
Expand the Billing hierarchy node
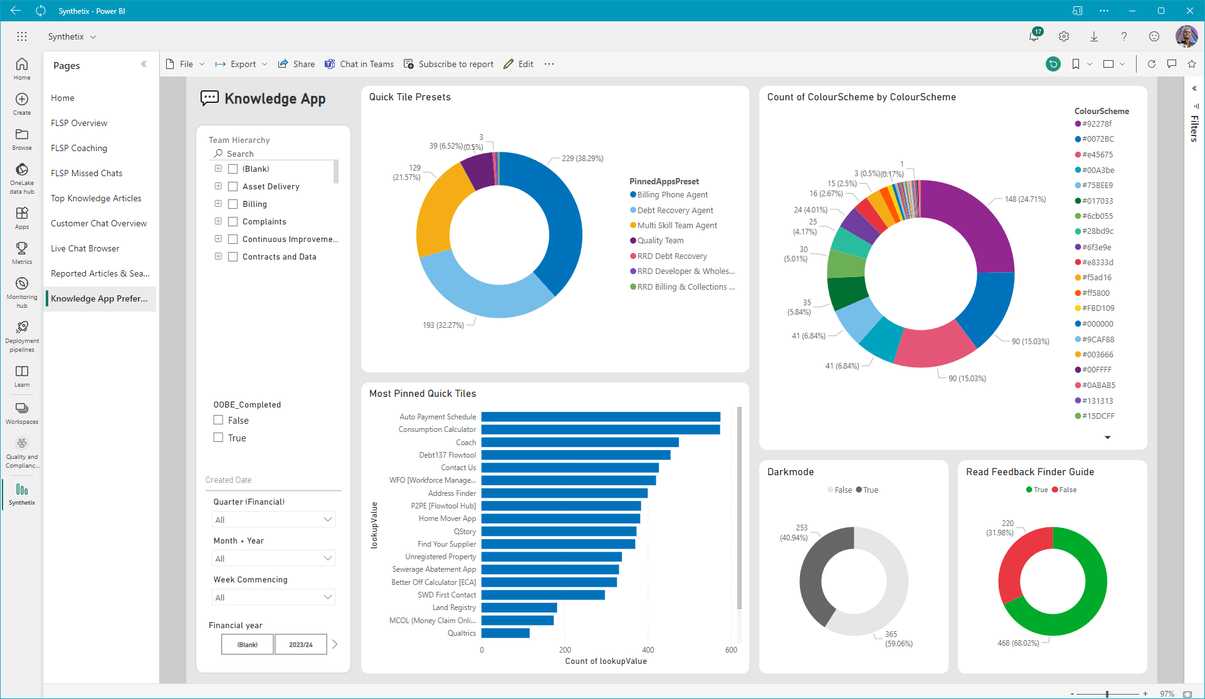point(218,204)
